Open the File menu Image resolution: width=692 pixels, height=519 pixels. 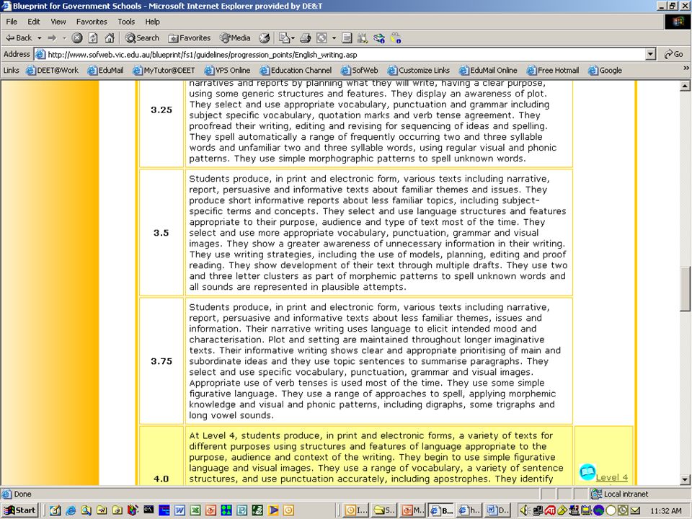(x=12, y=22)
